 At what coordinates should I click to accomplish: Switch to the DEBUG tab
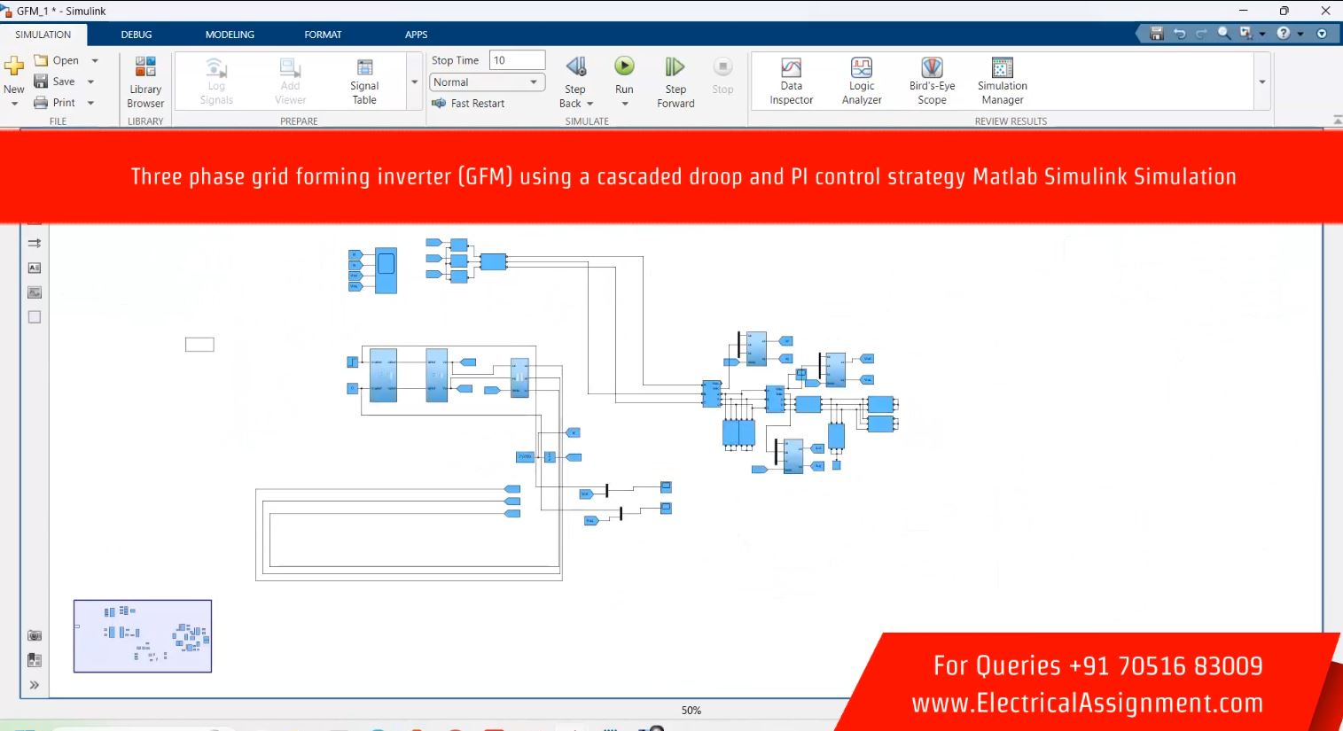pos(137,35)
